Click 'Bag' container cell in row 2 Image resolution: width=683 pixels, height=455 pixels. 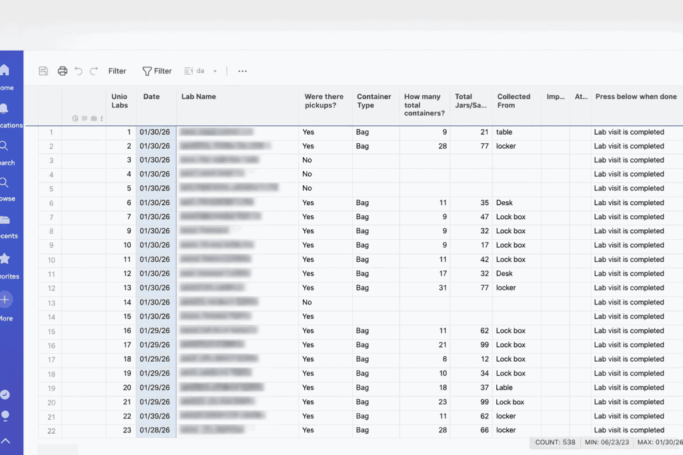click(376, 146)
